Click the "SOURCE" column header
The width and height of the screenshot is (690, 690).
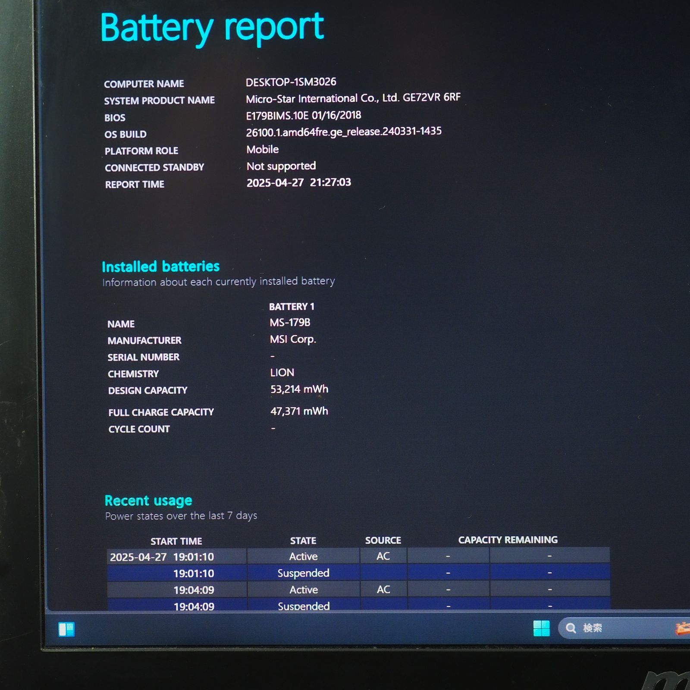coord(383,540)
